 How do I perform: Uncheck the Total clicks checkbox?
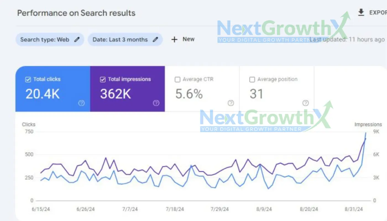coord(28,80)
